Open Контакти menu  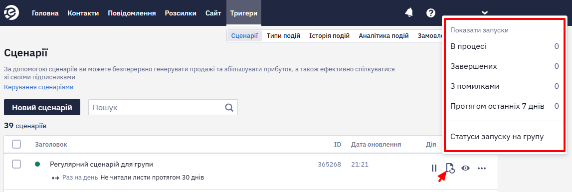[x=83, y=13]
